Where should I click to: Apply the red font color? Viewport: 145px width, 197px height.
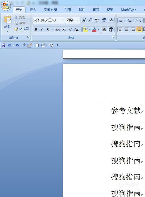click(94, 29)
